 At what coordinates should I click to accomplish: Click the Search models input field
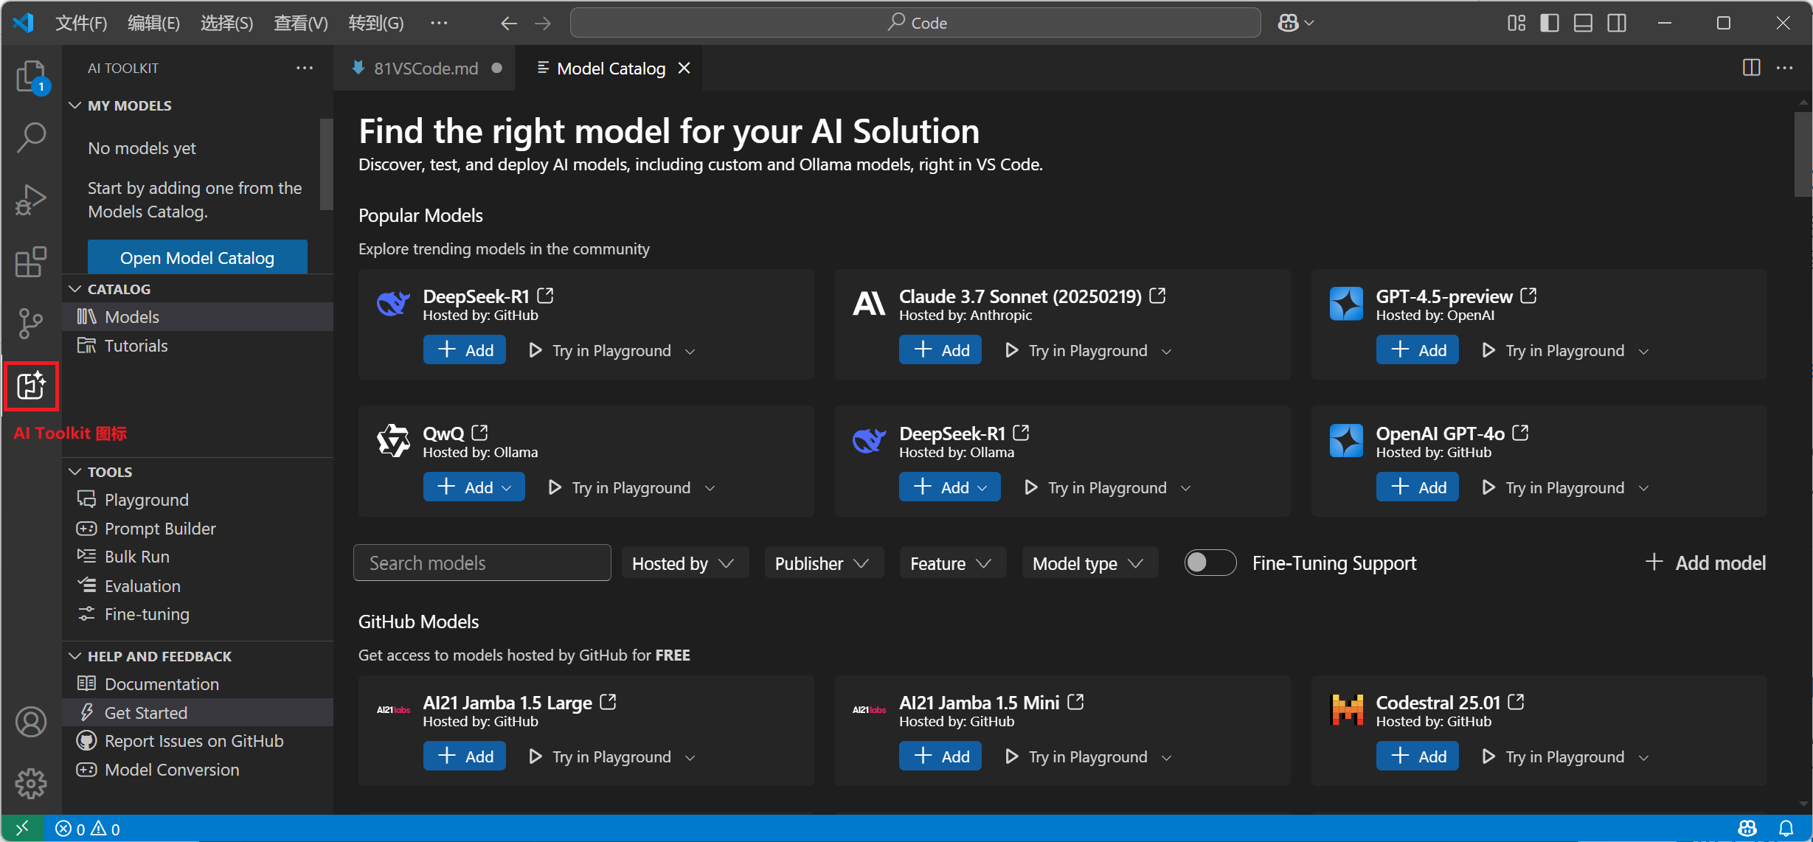[x=482, y=563]
